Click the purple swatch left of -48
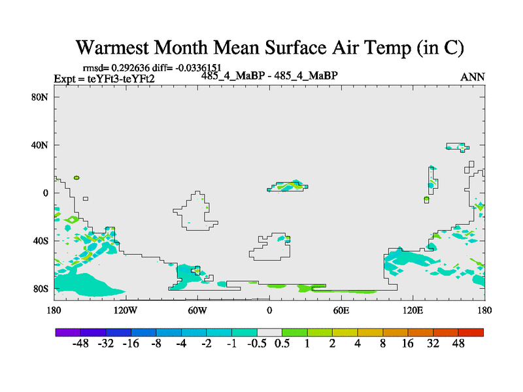 (68, 333)
